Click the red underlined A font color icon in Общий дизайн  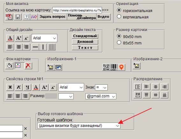[10, 38]
